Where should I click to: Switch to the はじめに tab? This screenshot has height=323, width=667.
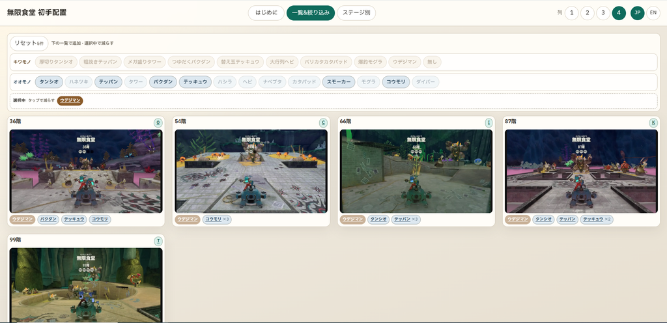pyautogui.click(x=266, y=13)
